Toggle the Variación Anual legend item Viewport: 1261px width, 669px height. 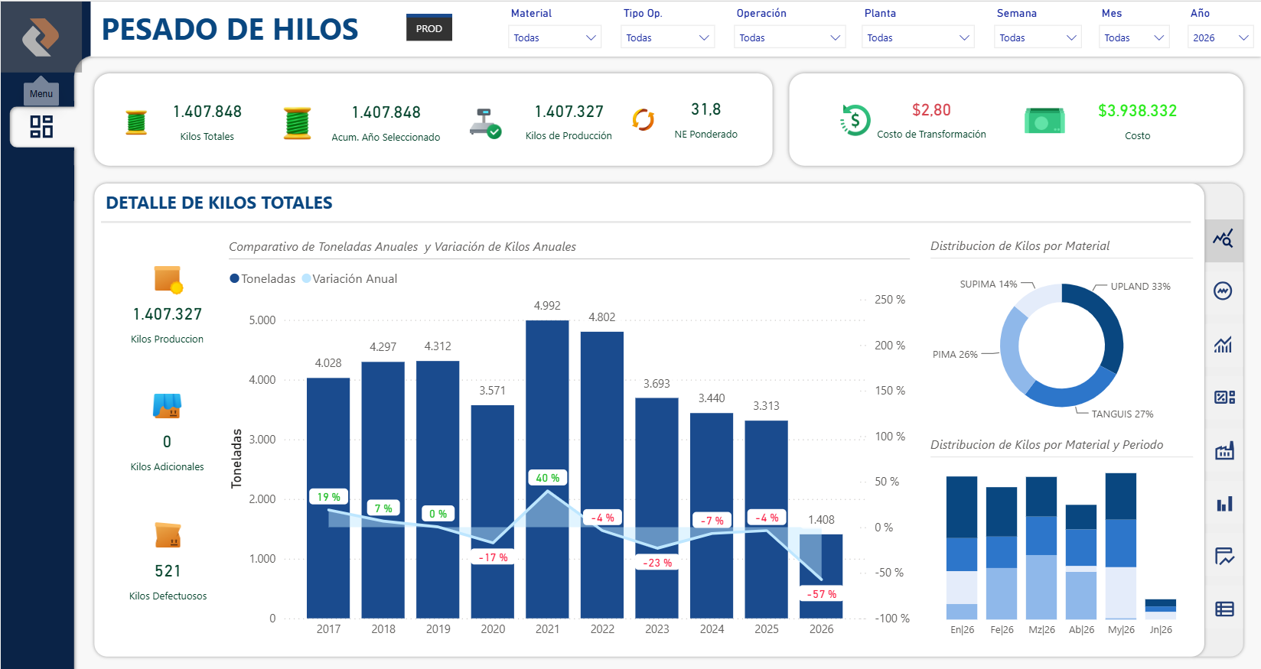tap(350, 278)
